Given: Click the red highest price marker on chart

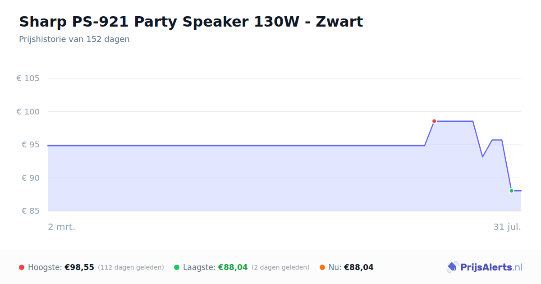Looking at the screenshot, I should click(434, 121).
